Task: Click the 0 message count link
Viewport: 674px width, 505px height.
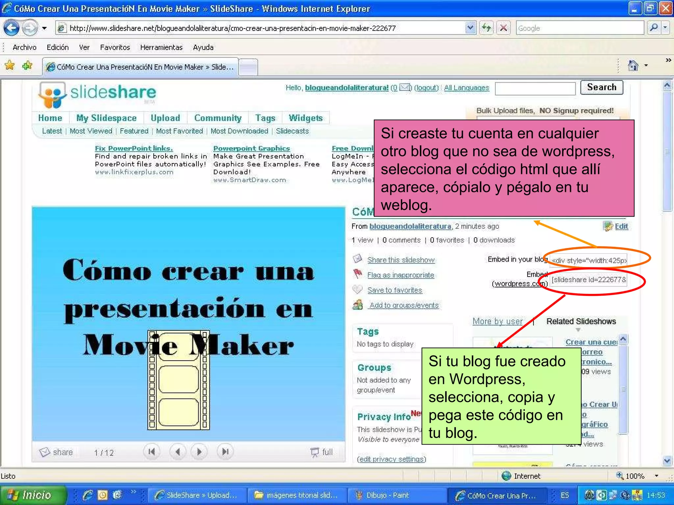Action: click(395, 88)
